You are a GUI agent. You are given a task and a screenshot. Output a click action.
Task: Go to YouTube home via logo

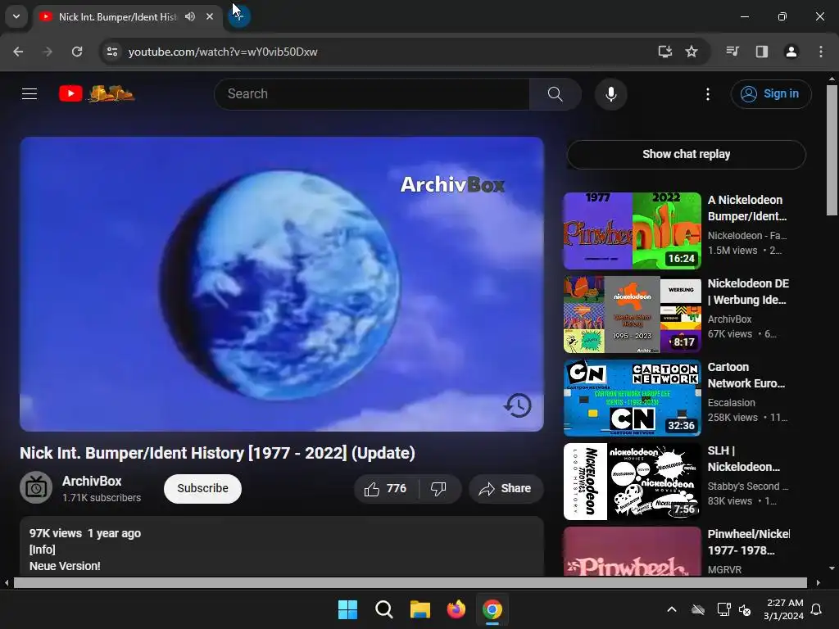coord(97,94)
